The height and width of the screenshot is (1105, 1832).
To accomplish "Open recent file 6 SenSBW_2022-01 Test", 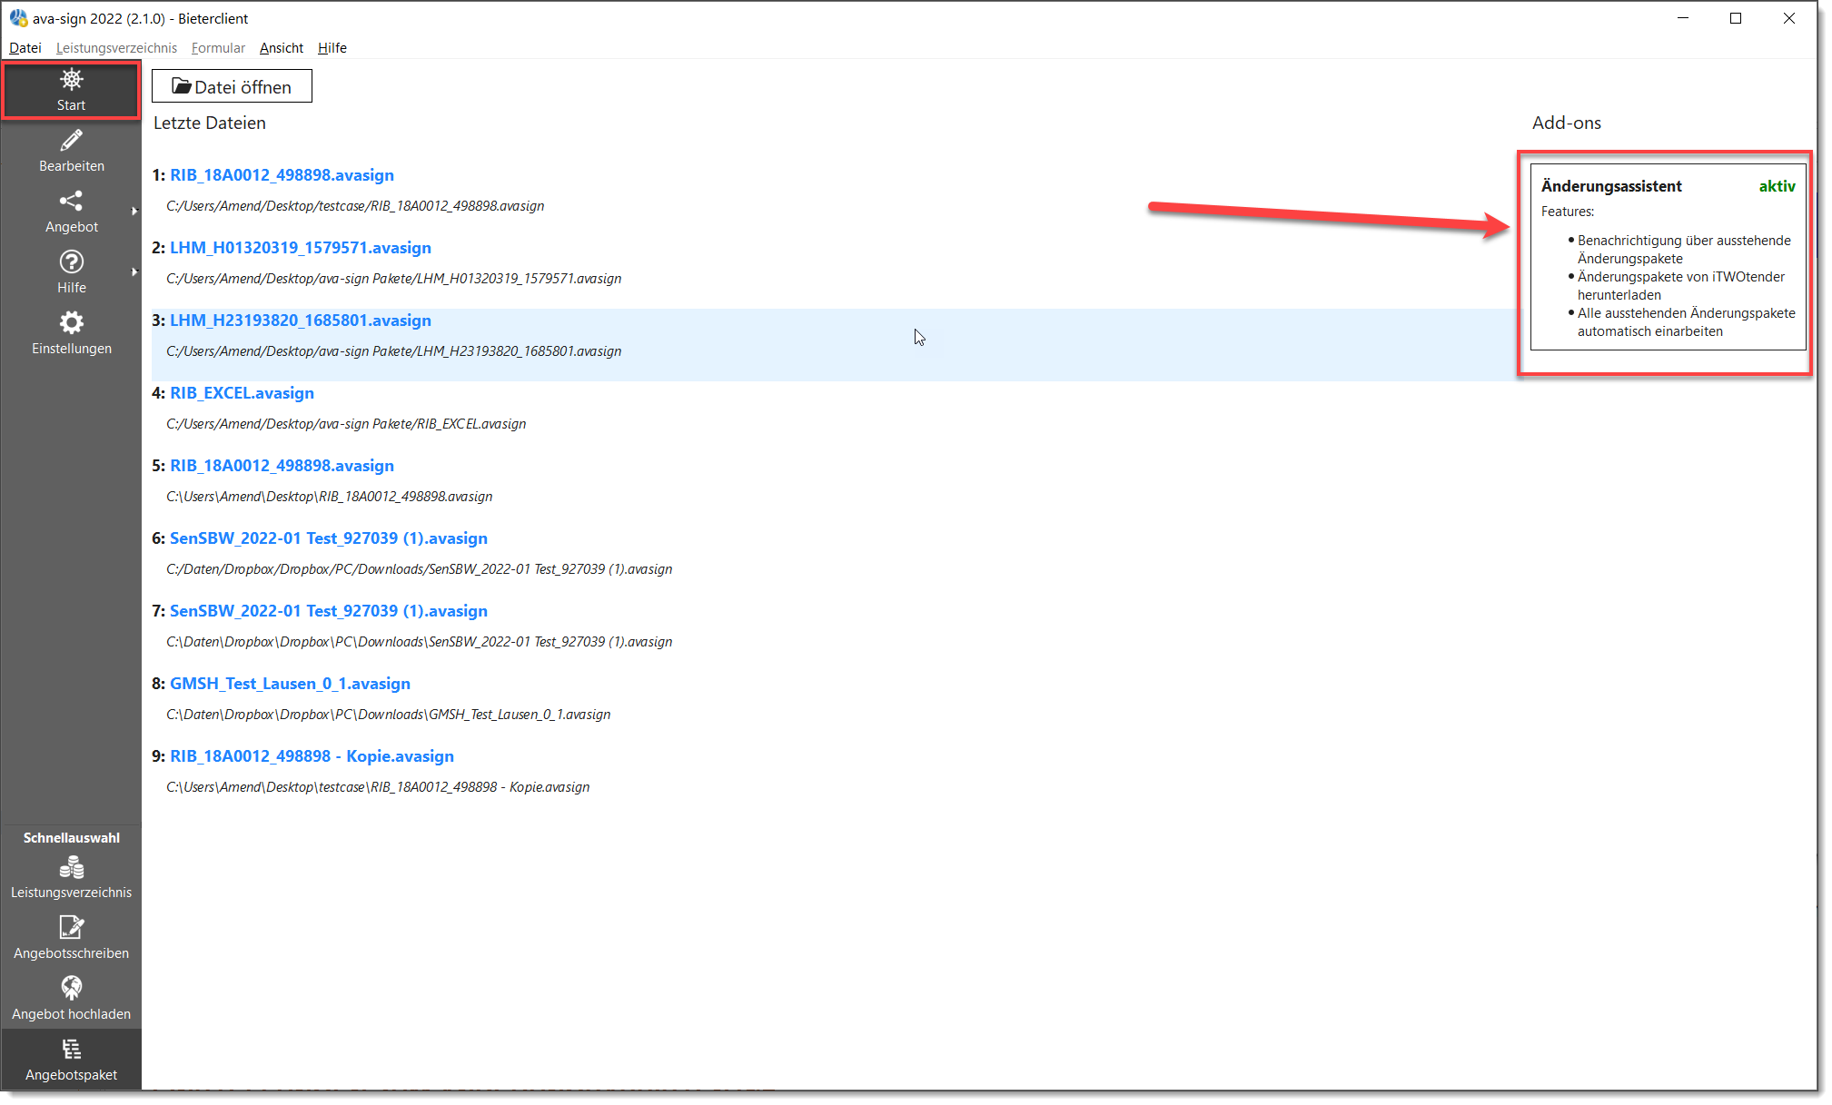I will tap(329, 538).
